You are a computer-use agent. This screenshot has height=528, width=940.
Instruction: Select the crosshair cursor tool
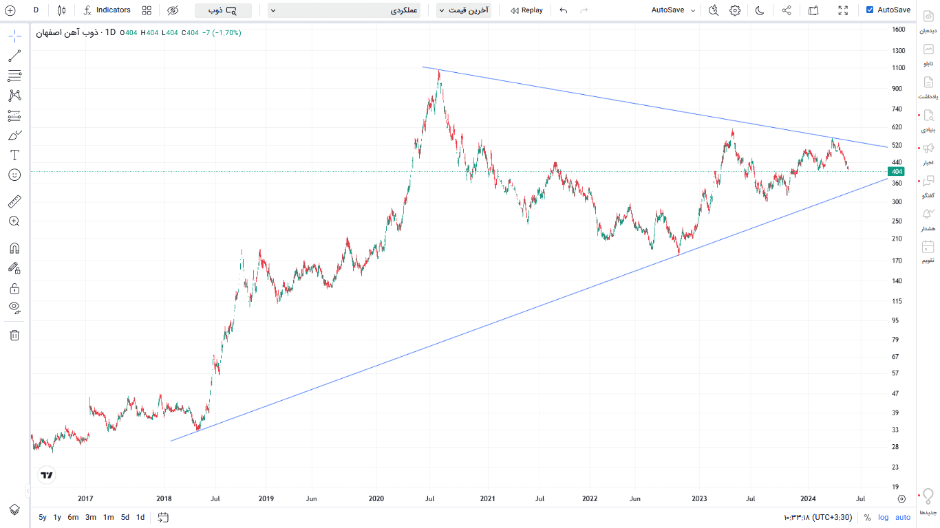tap(14, 36)
